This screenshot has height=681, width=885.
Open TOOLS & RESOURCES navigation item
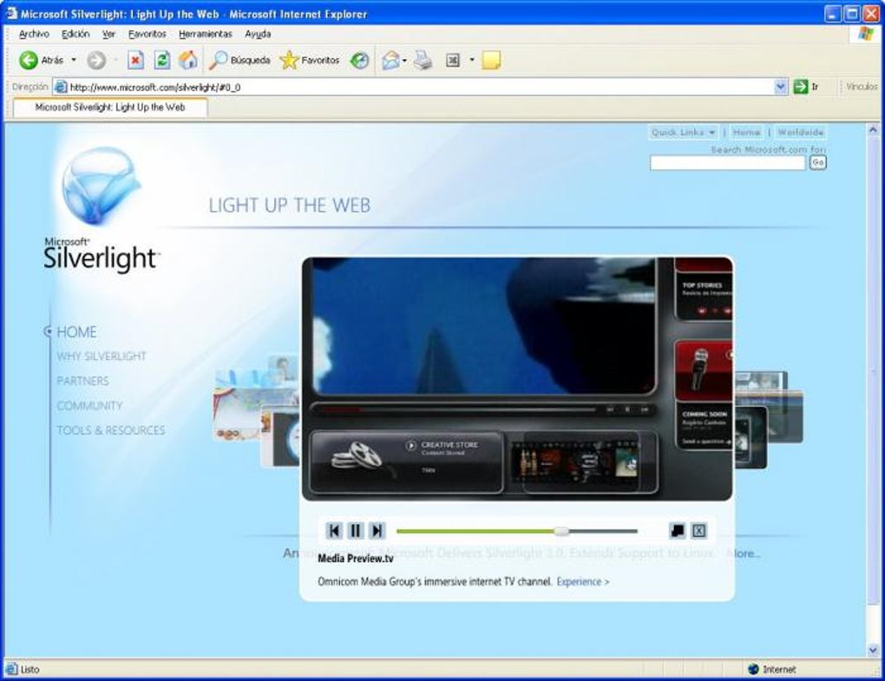111,430
